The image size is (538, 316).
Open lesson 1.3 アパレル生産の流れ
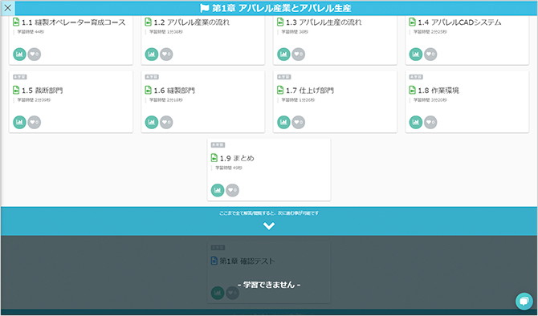[324, 22]
